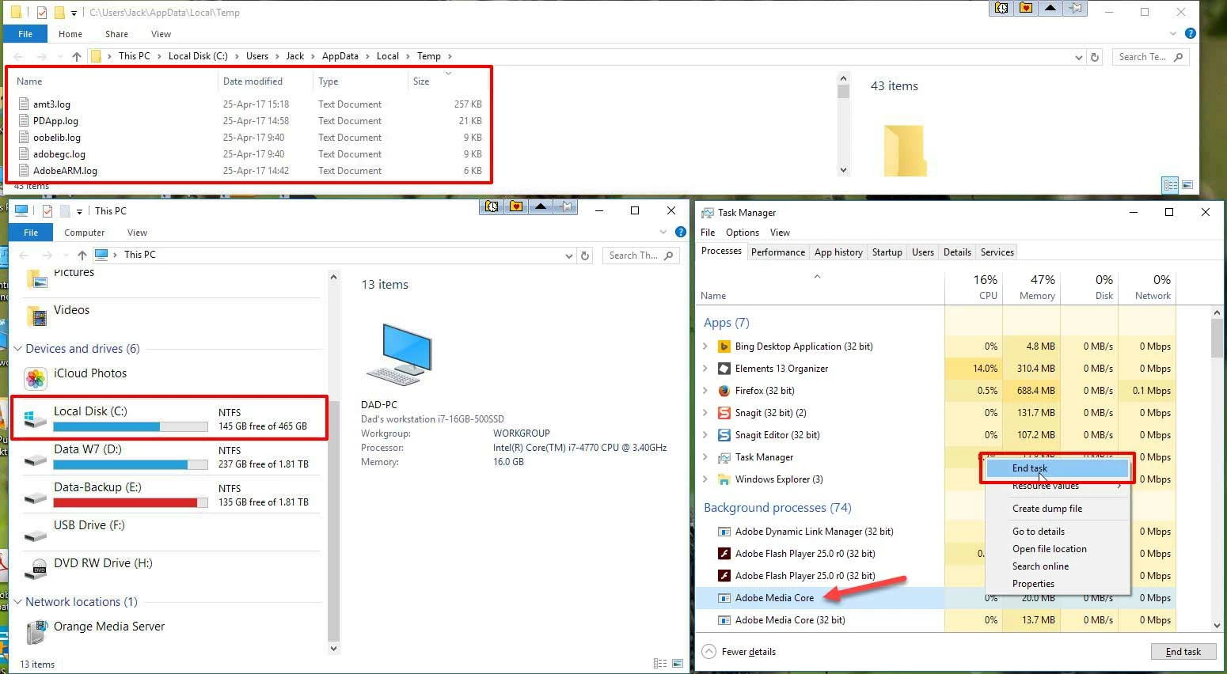Switch Temp window to details view

tap(1170, 185)
